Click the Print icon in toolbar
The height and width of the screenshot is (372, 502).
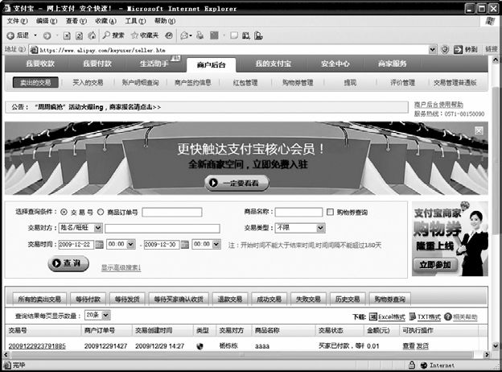click(x=200, y=35)
